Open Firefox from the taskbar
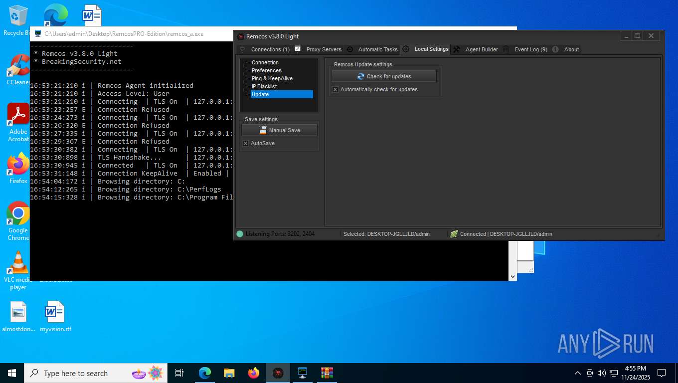The height and width of the screenshot is (383, 678). [x=254, y=373]
